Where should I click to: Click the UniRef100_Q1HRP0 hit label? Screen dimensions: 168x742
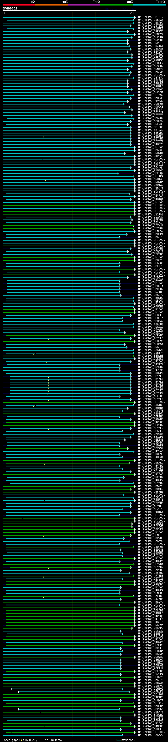click(x=151, y=373)
